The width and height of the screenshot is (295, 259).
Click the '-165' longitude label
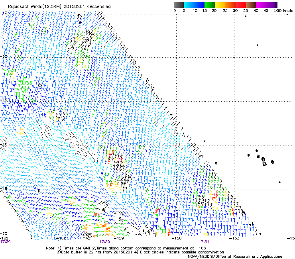point(4,238)
